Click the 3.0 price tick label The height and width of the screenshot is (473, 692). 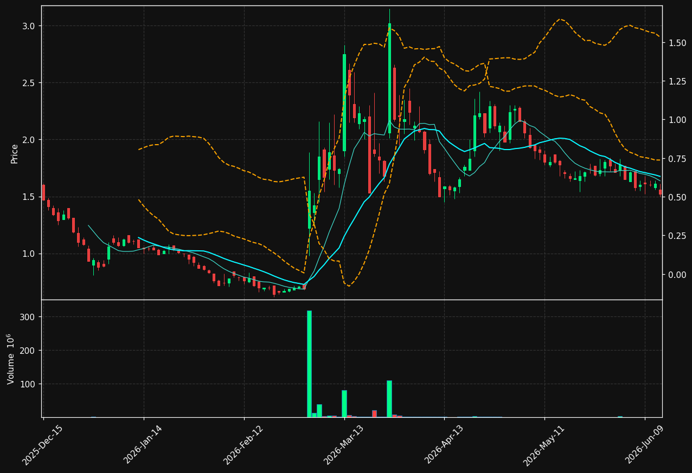[x=29, y=26]
